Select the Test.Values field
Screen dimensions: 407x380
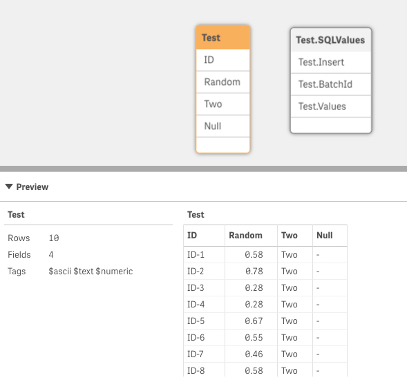[331, 106]
